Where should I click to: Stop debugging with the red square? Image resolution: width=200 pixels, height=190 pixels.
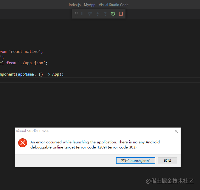pyautogui.click(x=121, y=14)
